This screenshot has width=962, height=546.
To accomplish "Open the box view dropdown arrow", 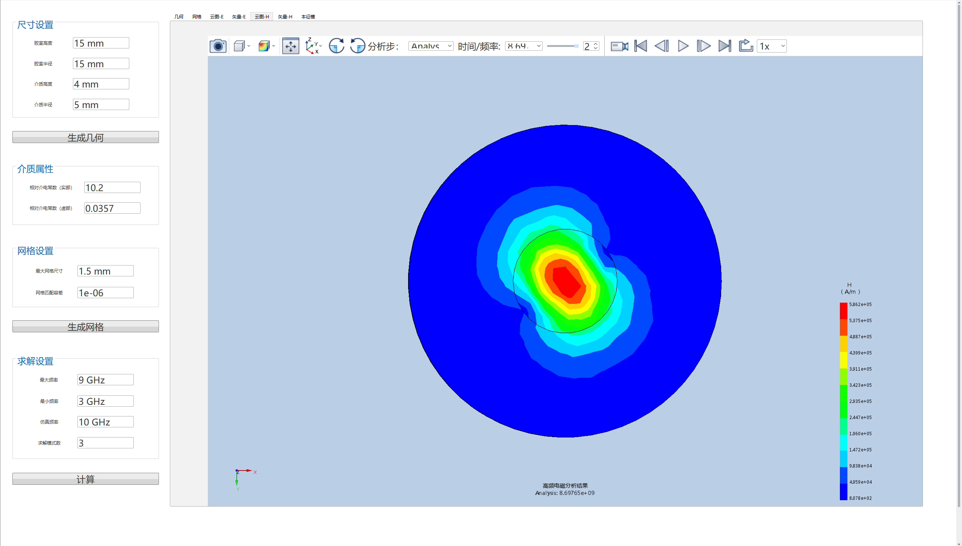I will click(249, 46).
